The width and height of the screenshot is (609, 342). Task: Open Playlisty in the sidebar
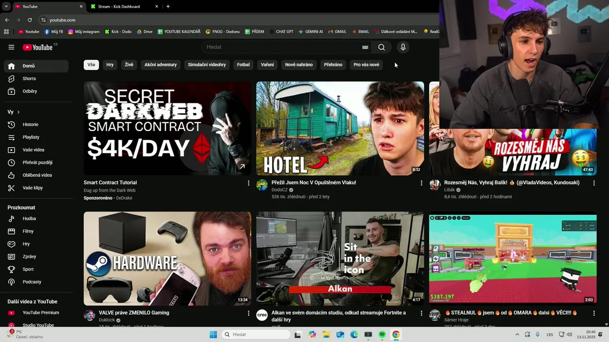click(36, 137)
